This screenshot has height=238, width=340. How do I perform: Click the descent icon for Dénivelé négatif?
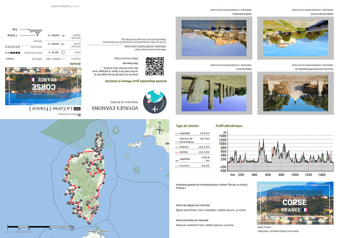click(x=63, y=36)
